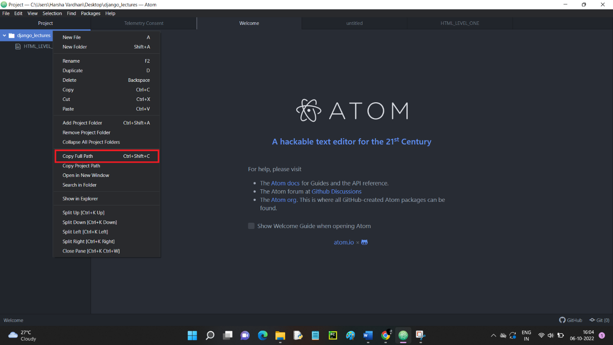Screen dimensions: 613x345
Task: Switch to the HTML_LEVEL_ONE tab
Action: 460,23
